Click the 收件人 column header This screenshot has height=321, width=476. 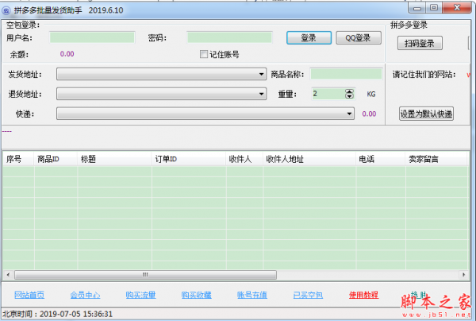(244, 159)
